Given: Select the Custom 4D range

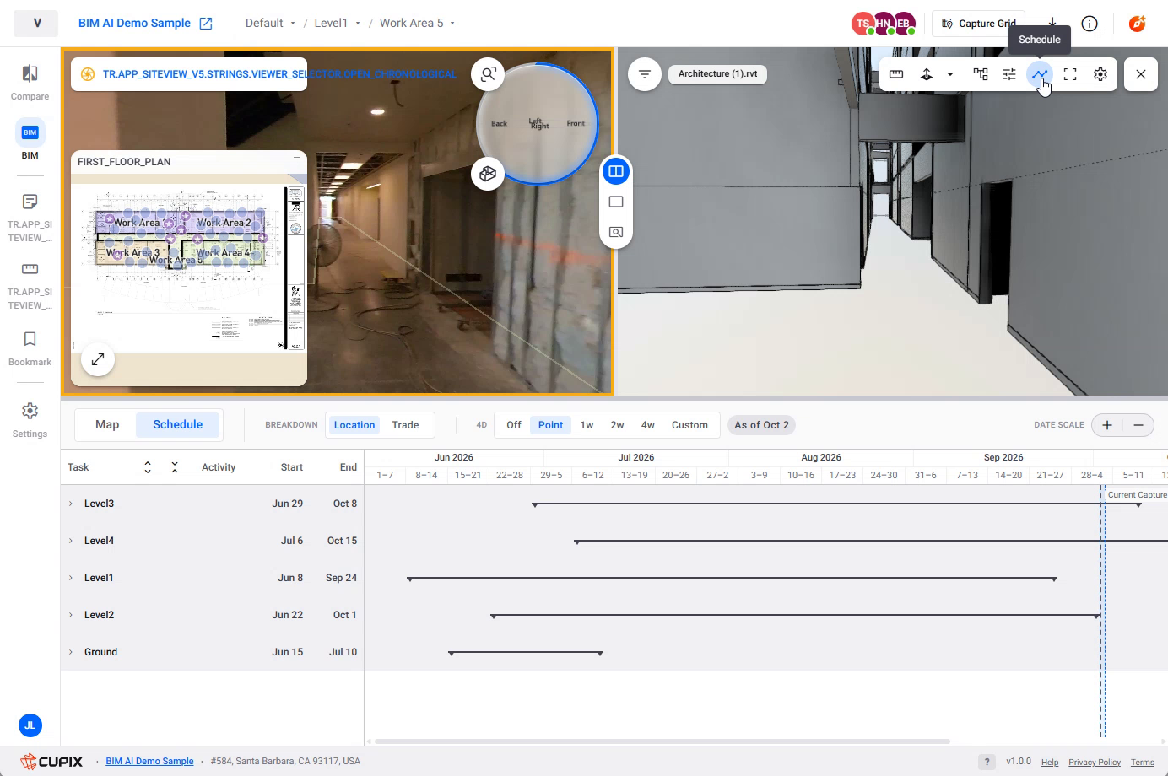Looking at the screenshot, I should click(689, 425).
